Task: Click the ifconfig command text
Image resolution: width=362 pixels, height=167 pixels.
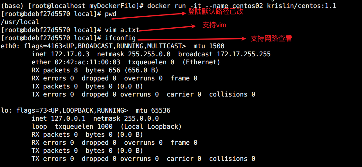Action: pyautogui.click(x=120, y=38)
